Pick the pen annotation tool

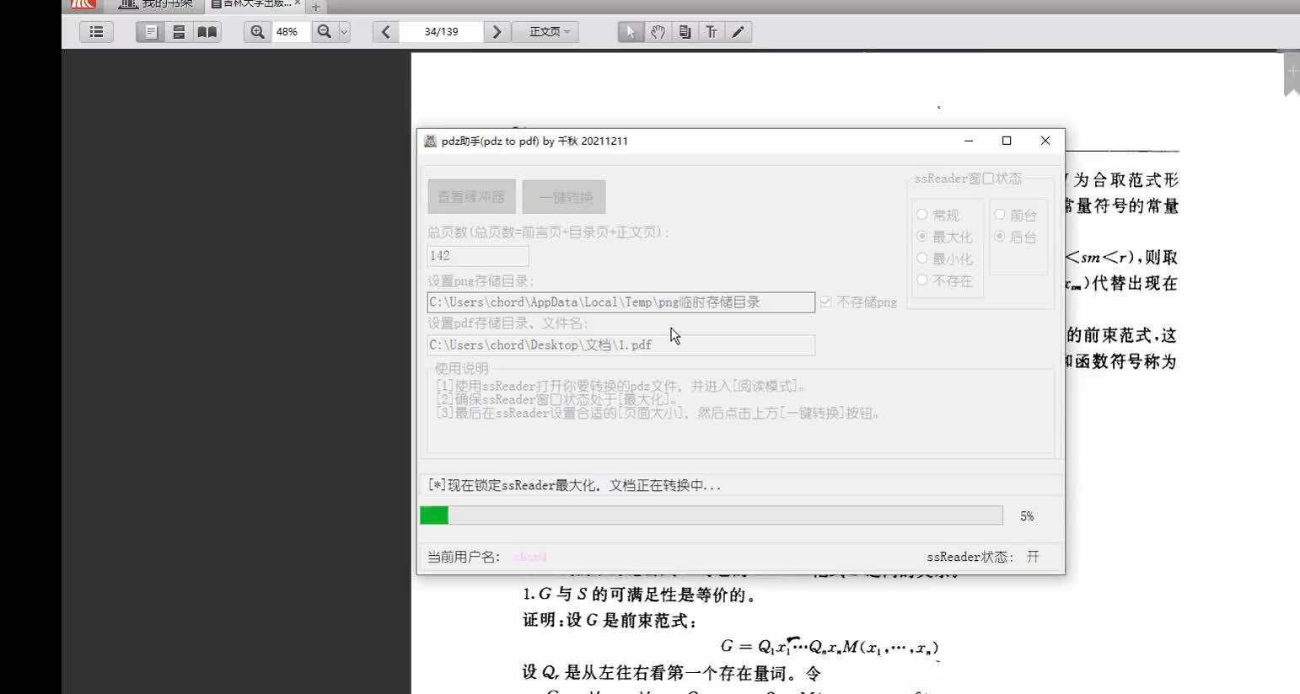tap(739, 31)
